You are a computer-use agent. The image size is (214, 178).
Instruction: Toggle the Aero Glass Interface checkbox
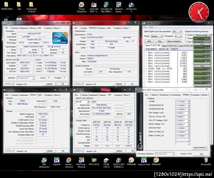coord(186,41)
